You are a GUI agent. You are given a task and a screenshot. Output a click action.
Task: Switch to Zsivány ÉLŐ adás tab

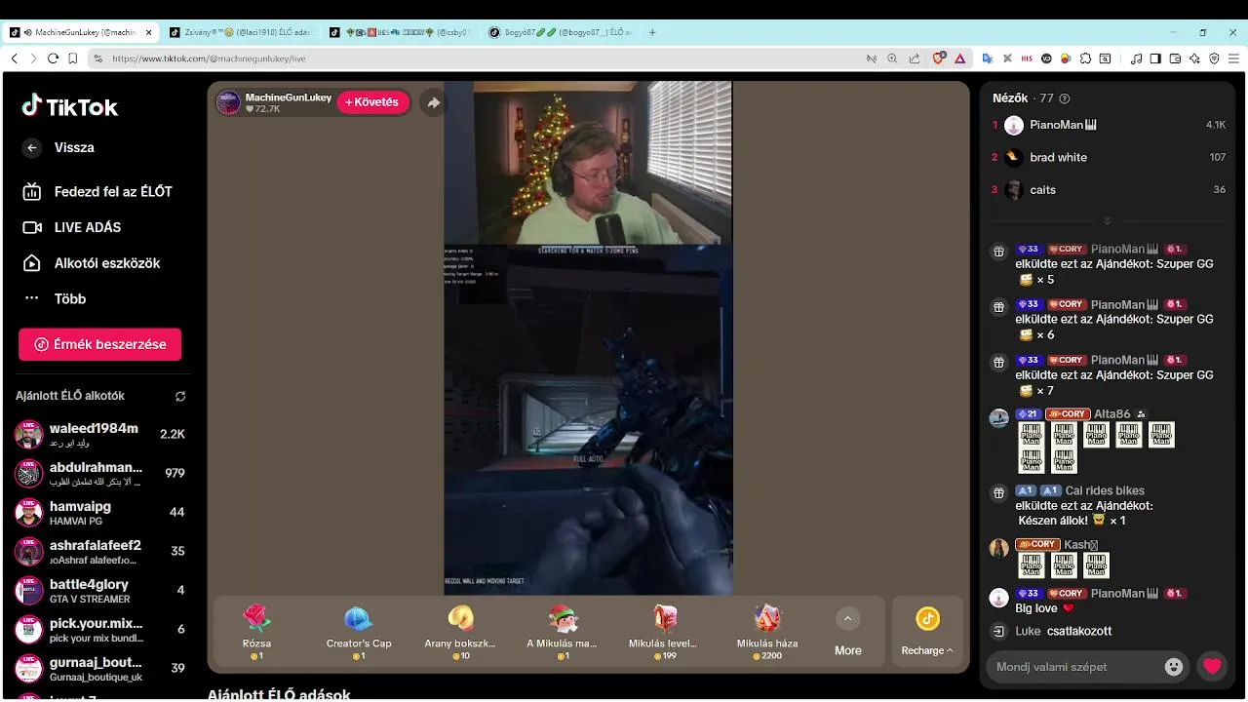tap(240, 32)
